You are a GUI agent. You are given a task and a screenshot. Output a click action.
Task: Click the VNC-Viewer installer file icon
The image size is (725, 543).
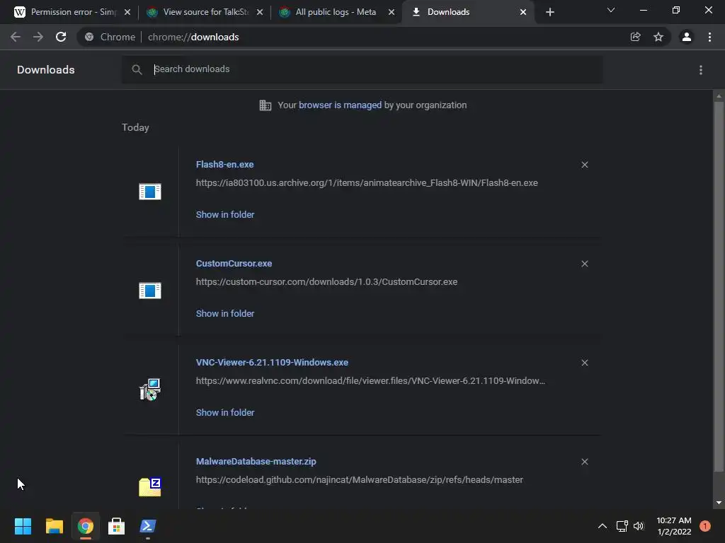point(150,390)
